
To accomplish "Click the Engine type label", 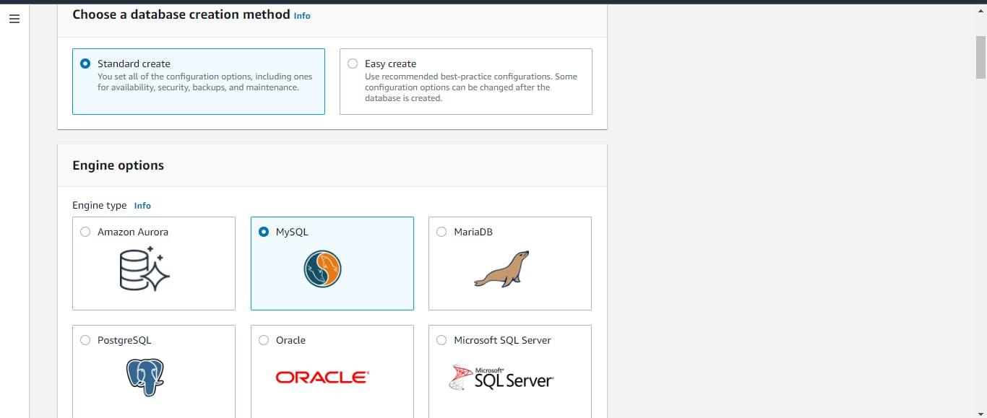I will [x=99, y=205].
